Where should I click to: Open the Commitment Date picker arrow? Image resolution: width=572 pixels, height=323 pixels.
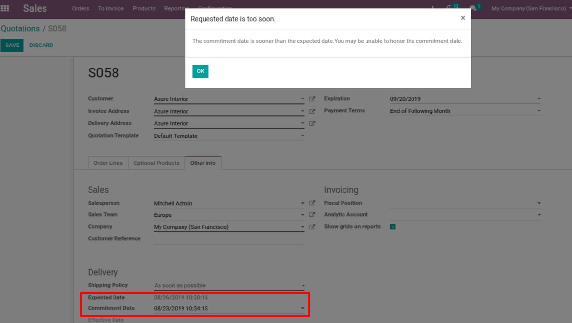click(302, 308)
